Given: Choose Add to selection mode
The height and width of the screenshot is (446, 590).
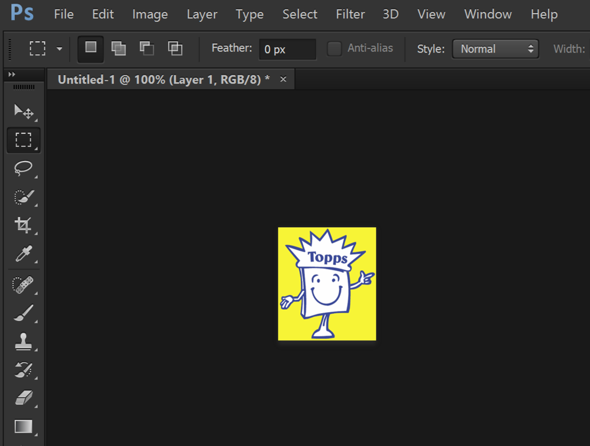Looking at the screenshot, I should 119,48.
